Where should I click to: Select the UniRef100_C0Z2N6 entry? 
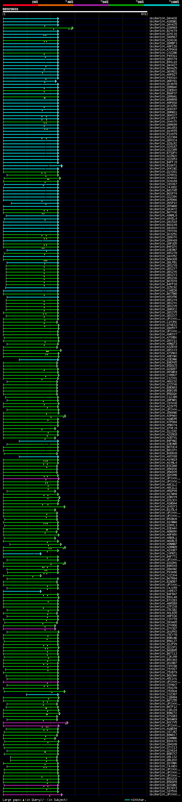pos(163,53)
